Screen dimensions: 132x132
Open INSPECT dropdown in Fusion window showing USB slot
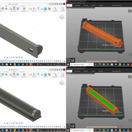tap(34, 11)
